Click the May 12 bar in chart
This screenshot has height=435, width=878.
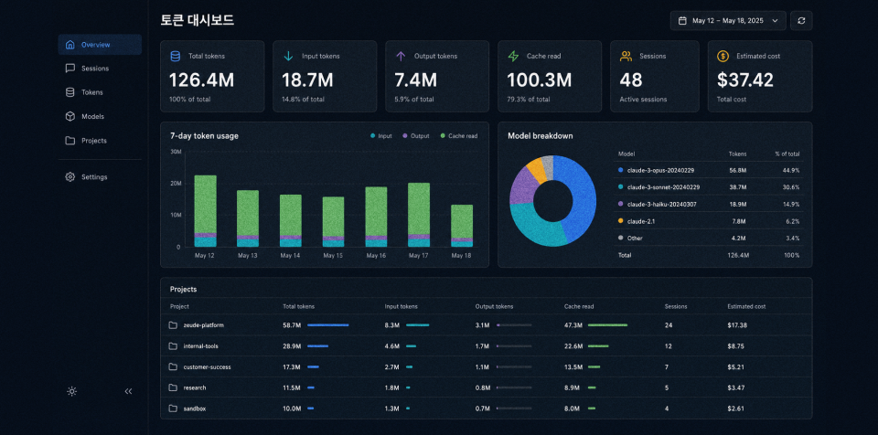pyautogui.click(x=206, y=211)
